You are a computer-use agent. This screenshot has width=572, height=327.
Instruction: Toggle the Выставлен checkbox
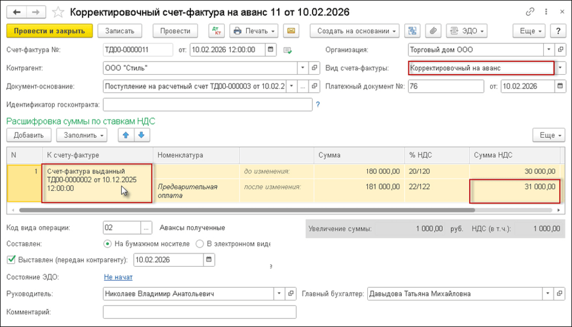point(10,260)
